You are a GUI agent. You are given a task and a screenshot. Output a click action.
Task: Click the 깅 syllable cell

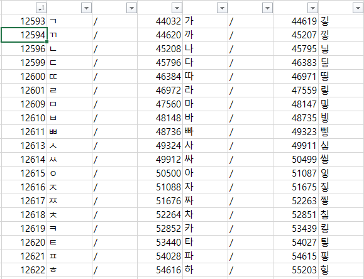point(341,21)
